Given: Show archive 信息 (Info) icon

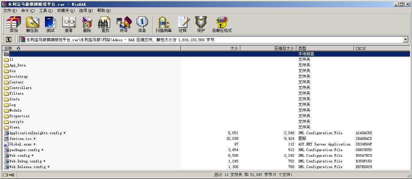Looking at the screenshot, I should pyautogui.click(x=142, y=24).
